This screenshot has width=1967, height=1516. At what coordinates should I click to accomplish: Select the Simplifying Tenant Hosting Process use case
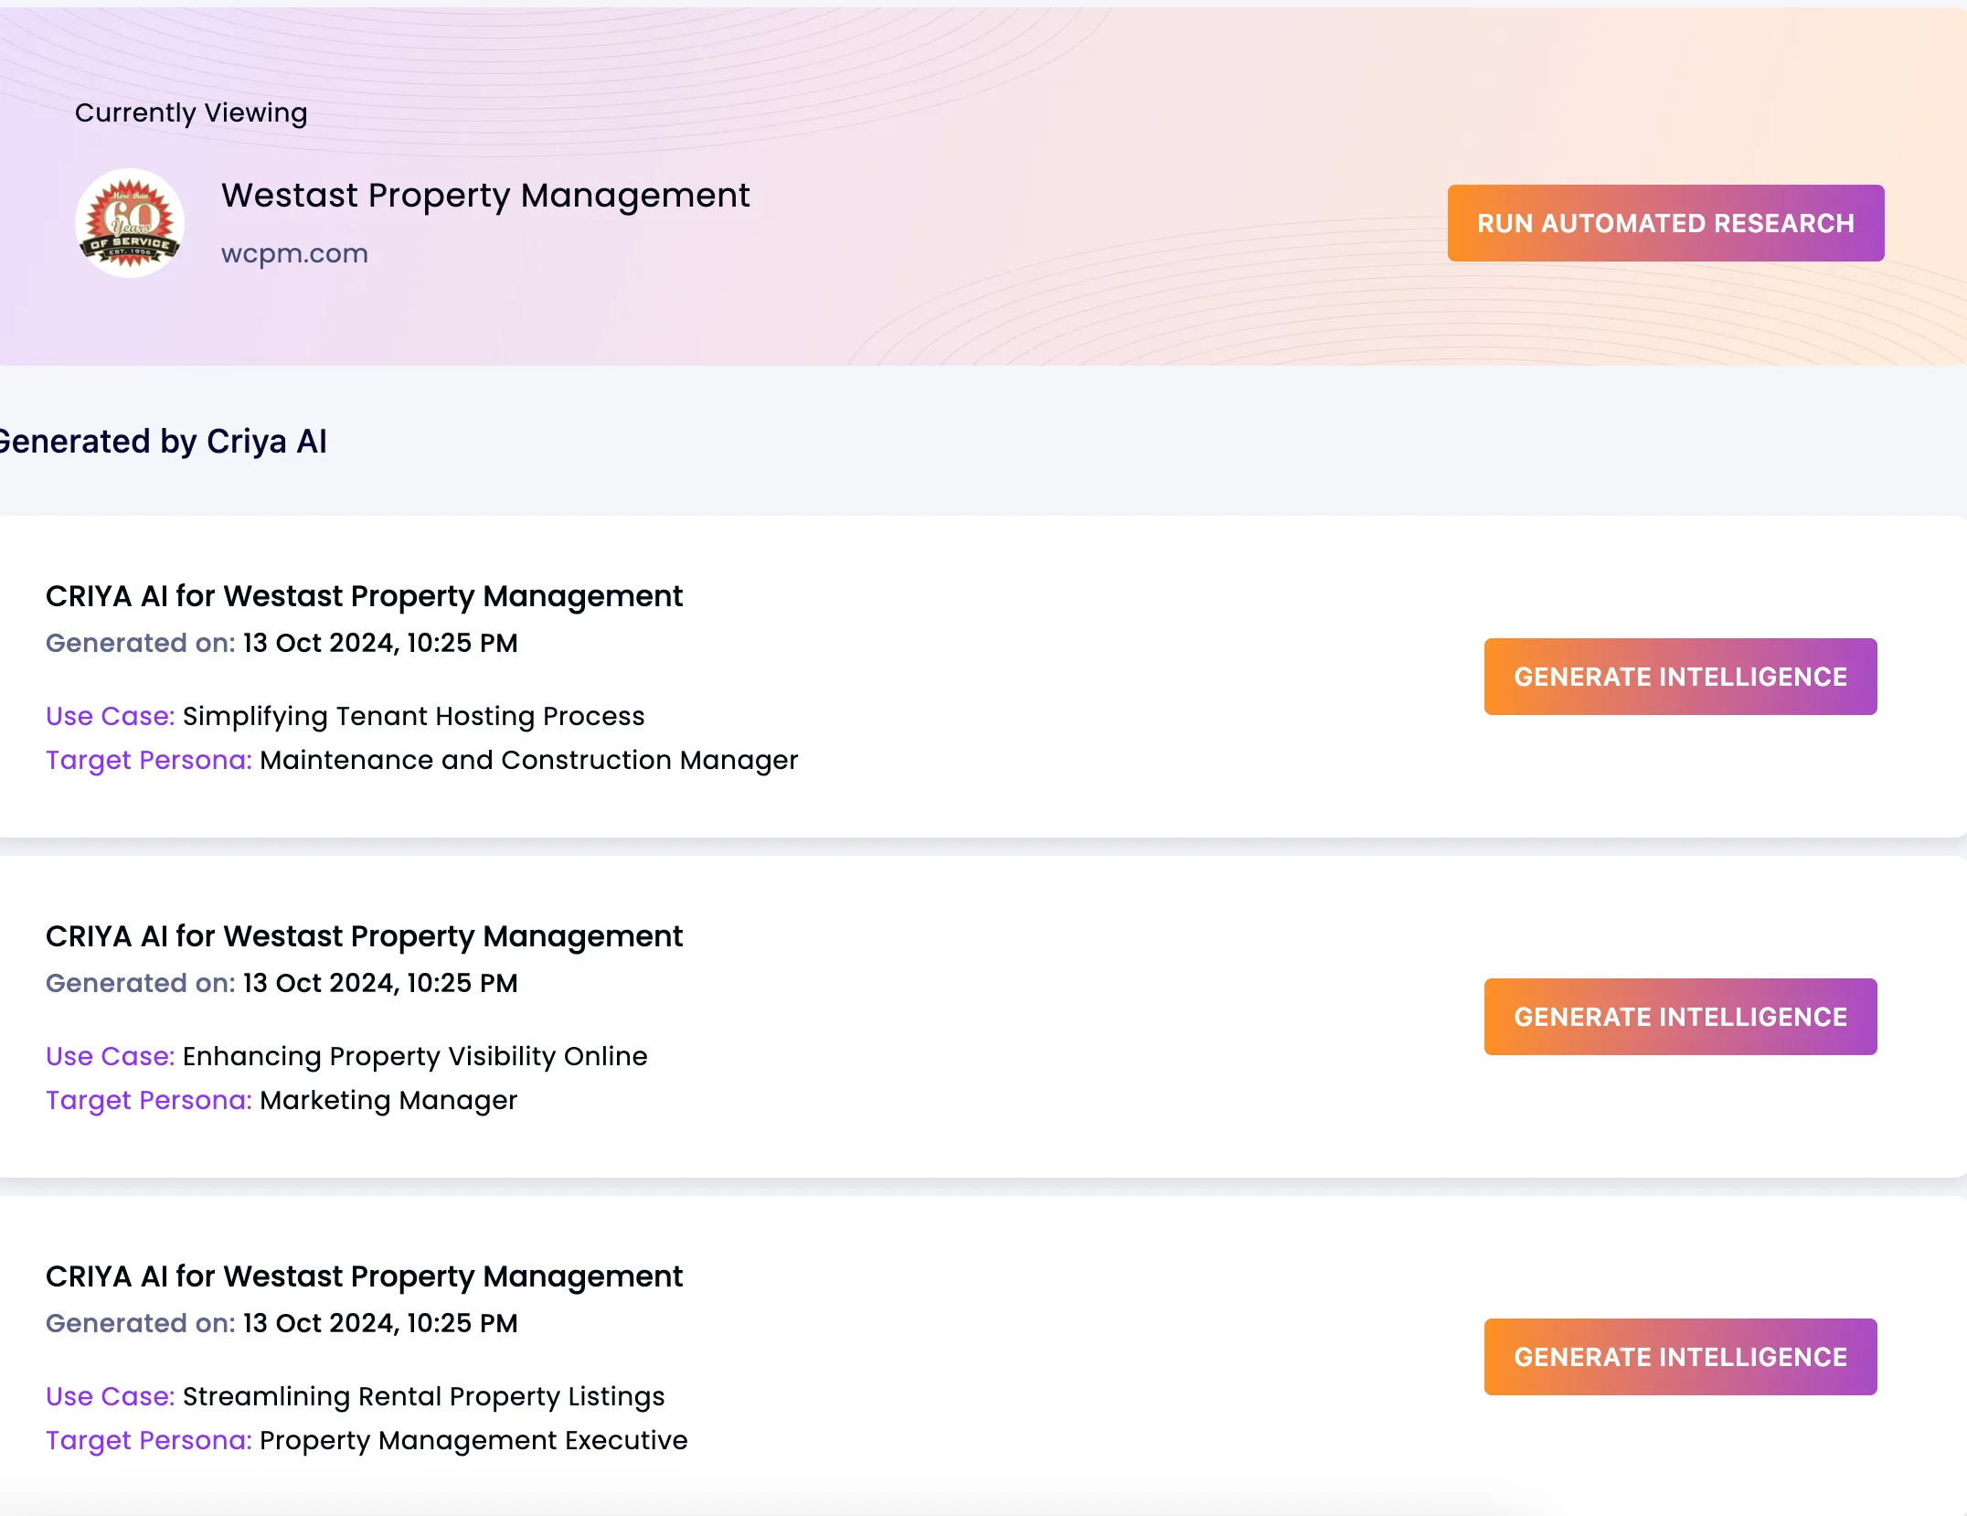[x=413, y=716]
